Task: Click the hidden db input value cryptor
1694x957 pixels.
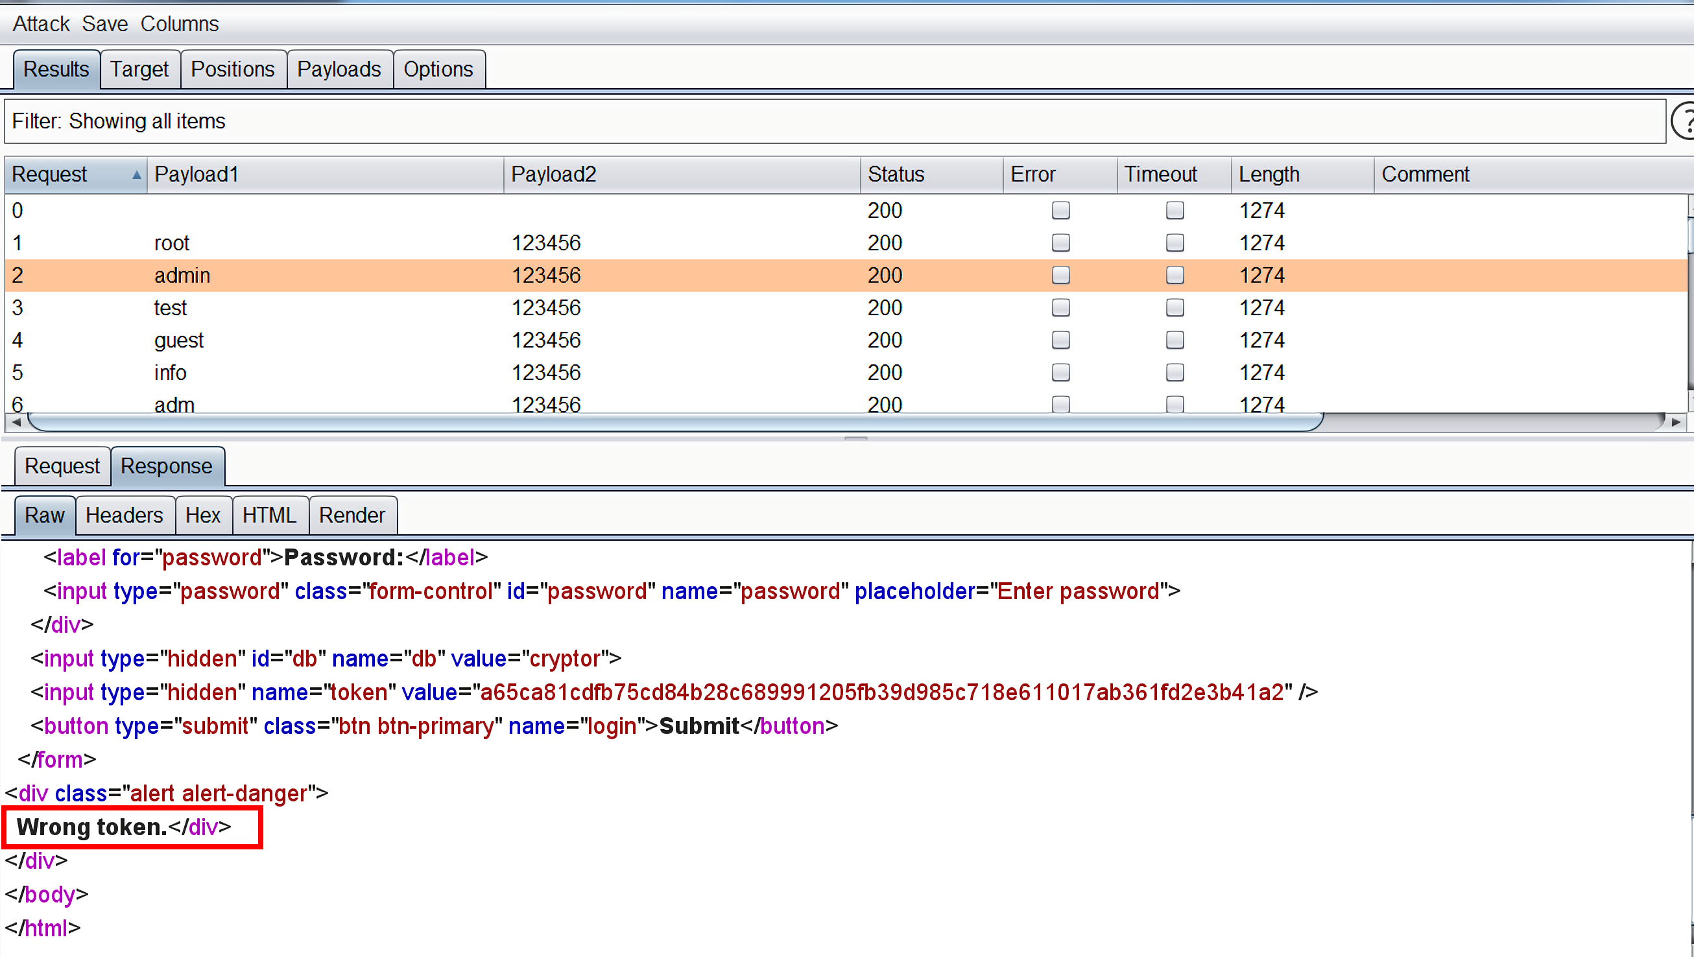Action: point(565,659)
